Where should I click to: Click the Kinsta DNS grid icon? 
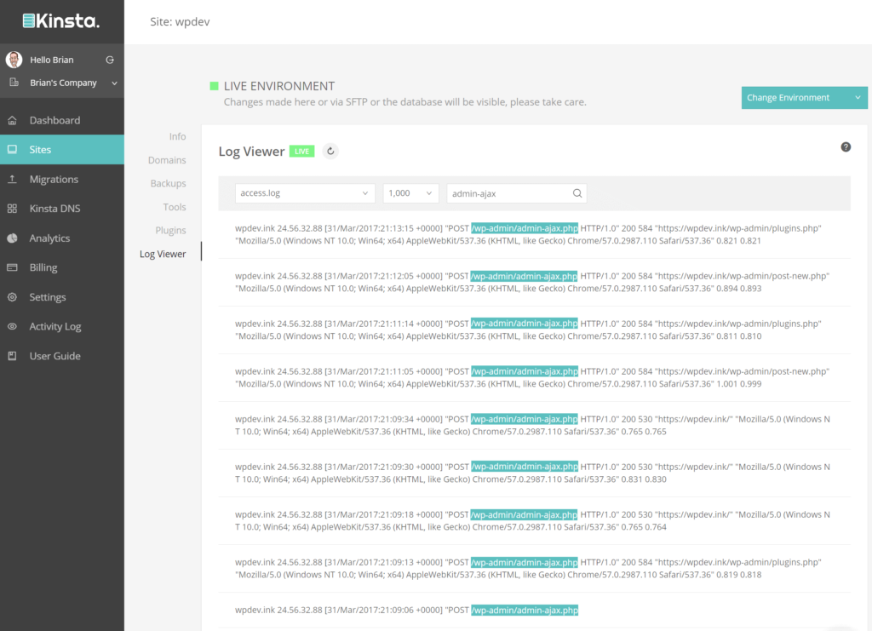point(12,209)
